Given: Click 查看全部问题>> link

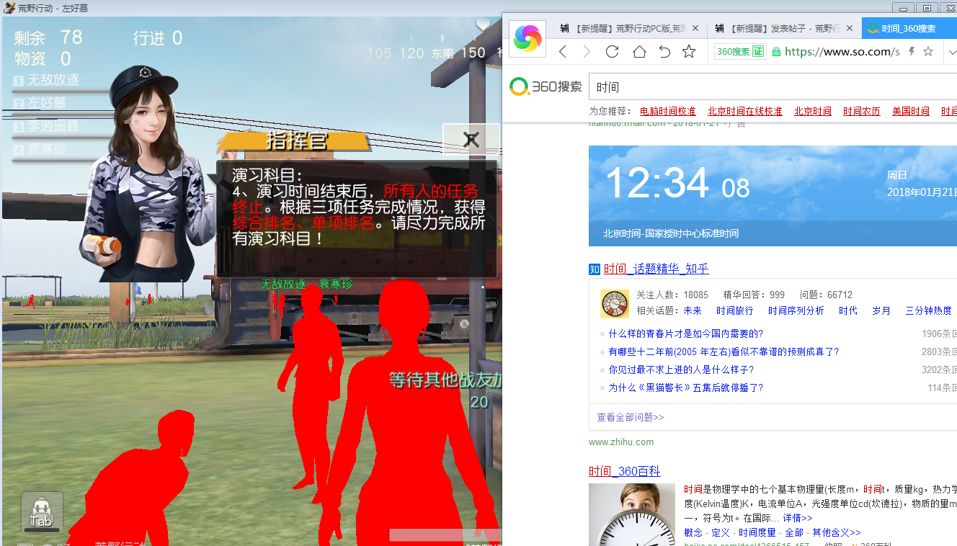Looking at the screenshot, I should pos(631,418).
